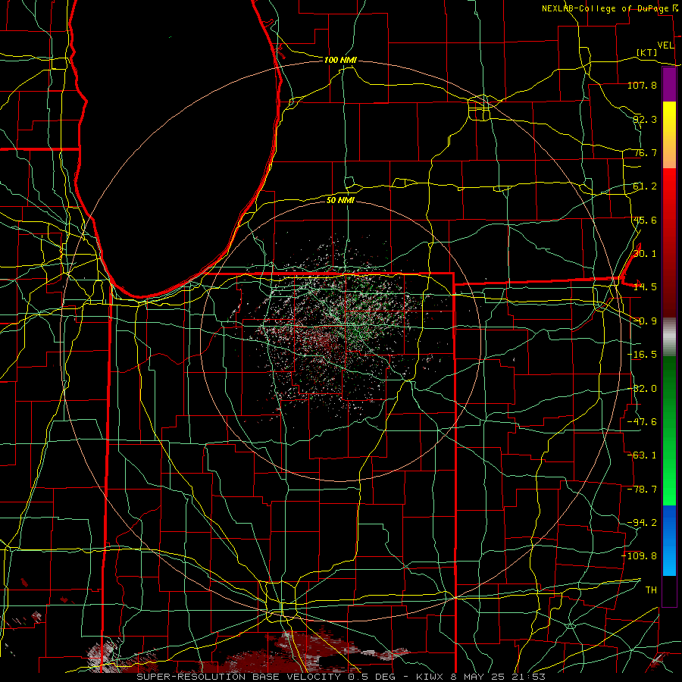This screenshot has width=682, height=682.
Task: Click the blue segment of velocity color bar
Action: (669, 540)
